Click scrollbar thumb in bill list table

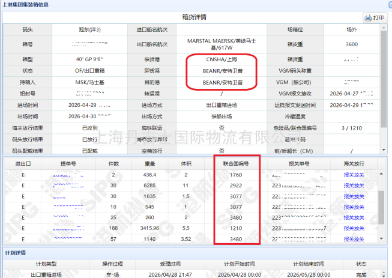381,208
